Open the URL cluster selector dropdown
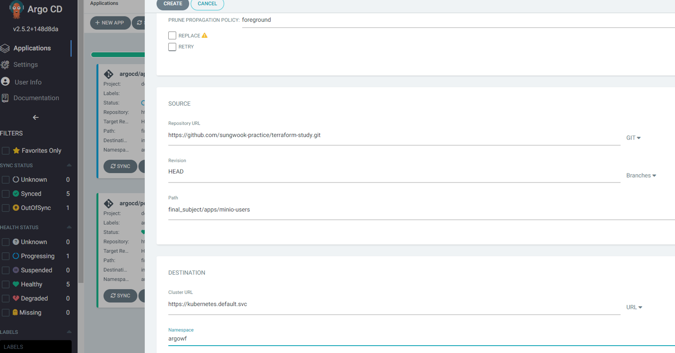675x353 pixels. pyautogui.click(x=634, y=307)
